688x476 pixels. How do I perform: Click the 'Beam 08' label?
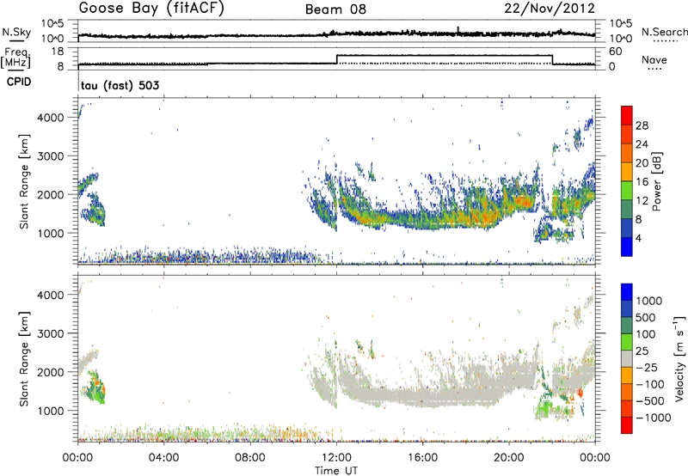point(335,9)
